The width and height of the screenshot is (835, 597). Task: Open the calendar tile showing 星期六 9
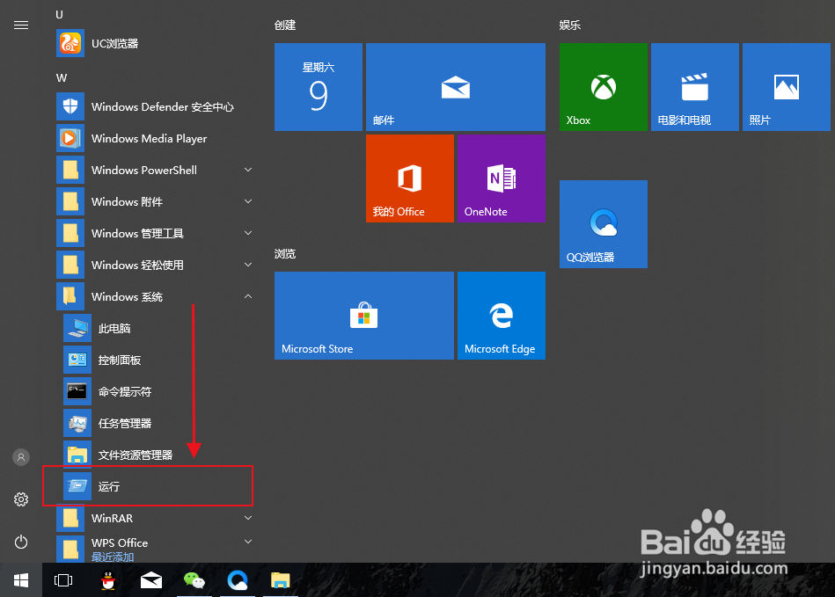point(319,87)
